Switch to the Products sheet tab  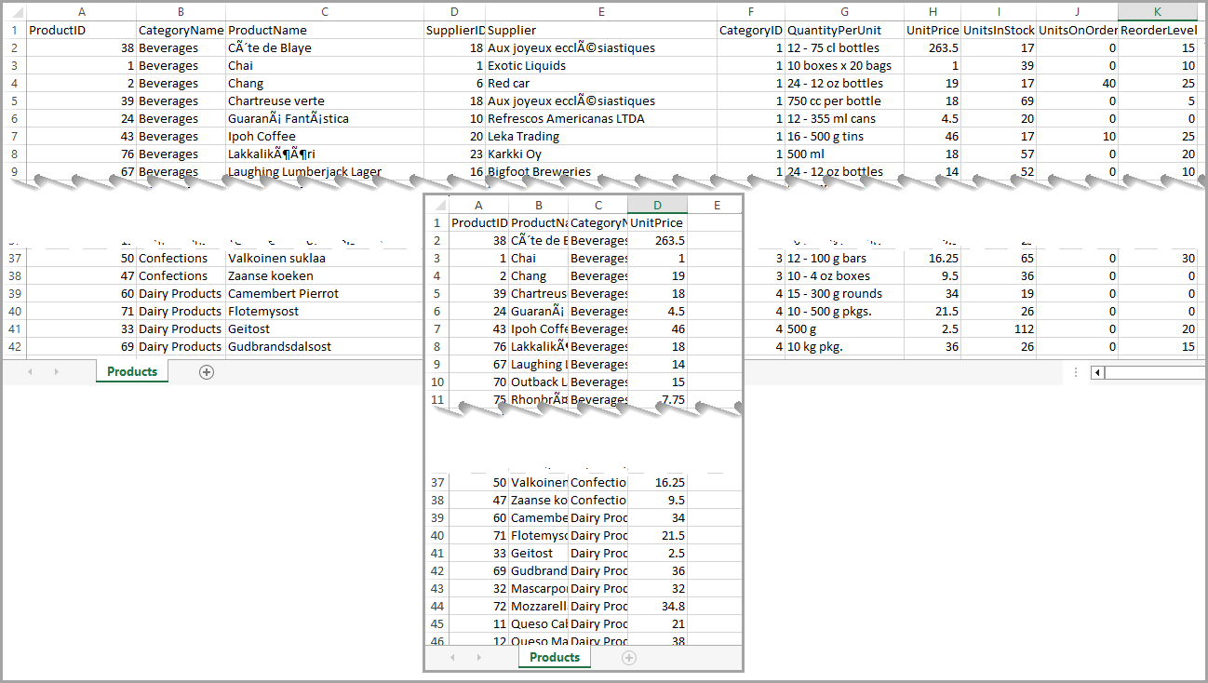tap(131, 371)
